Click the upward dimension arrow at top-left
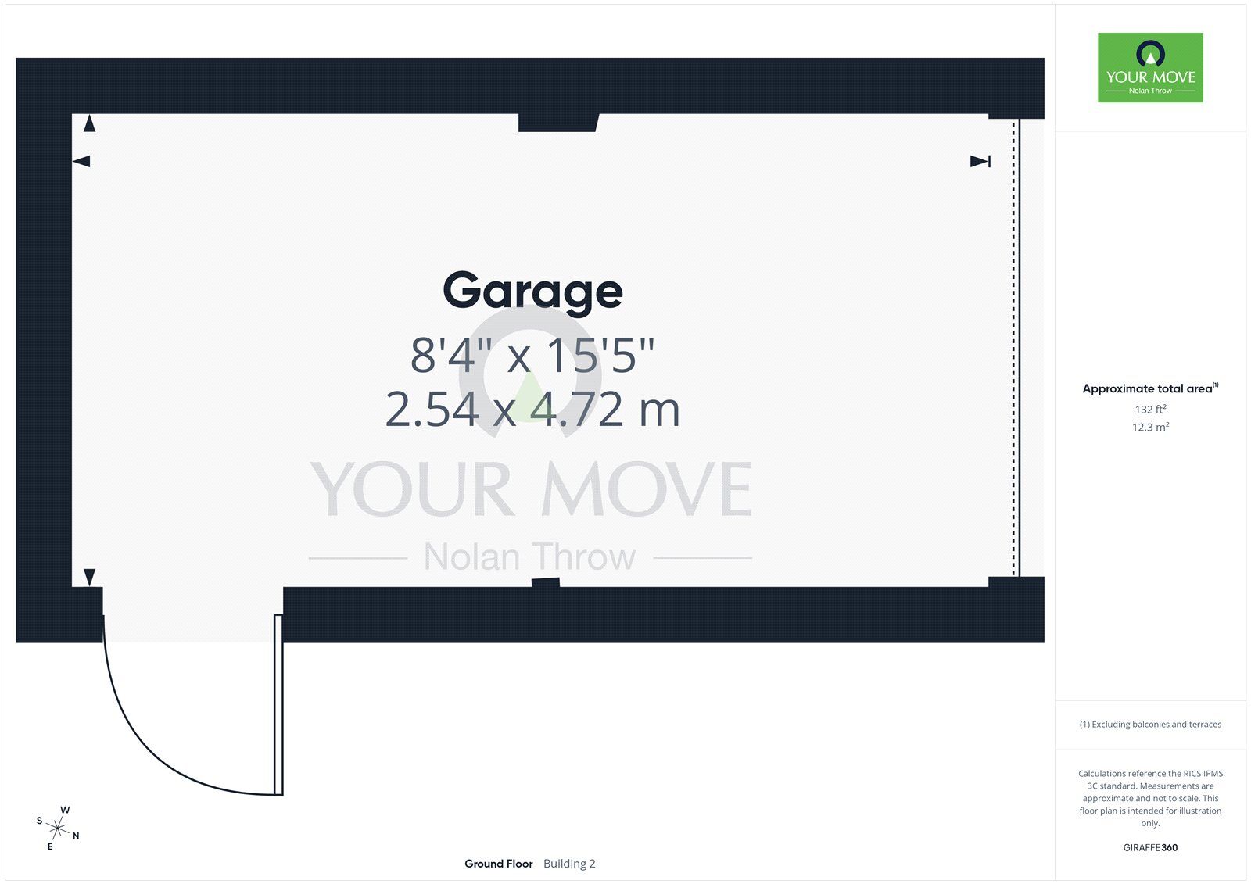The height and width of the screenshot is (884, 1251). (x=89, y=123)
